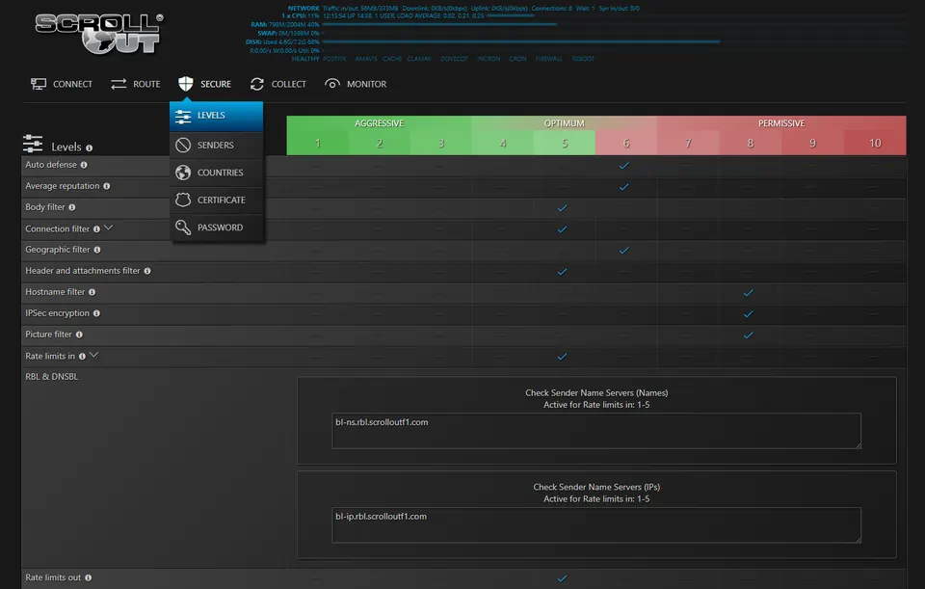This screenshot has width=925, height=589.
Task: Click the SECURE shield icon
Action: [x=186, y=84]
